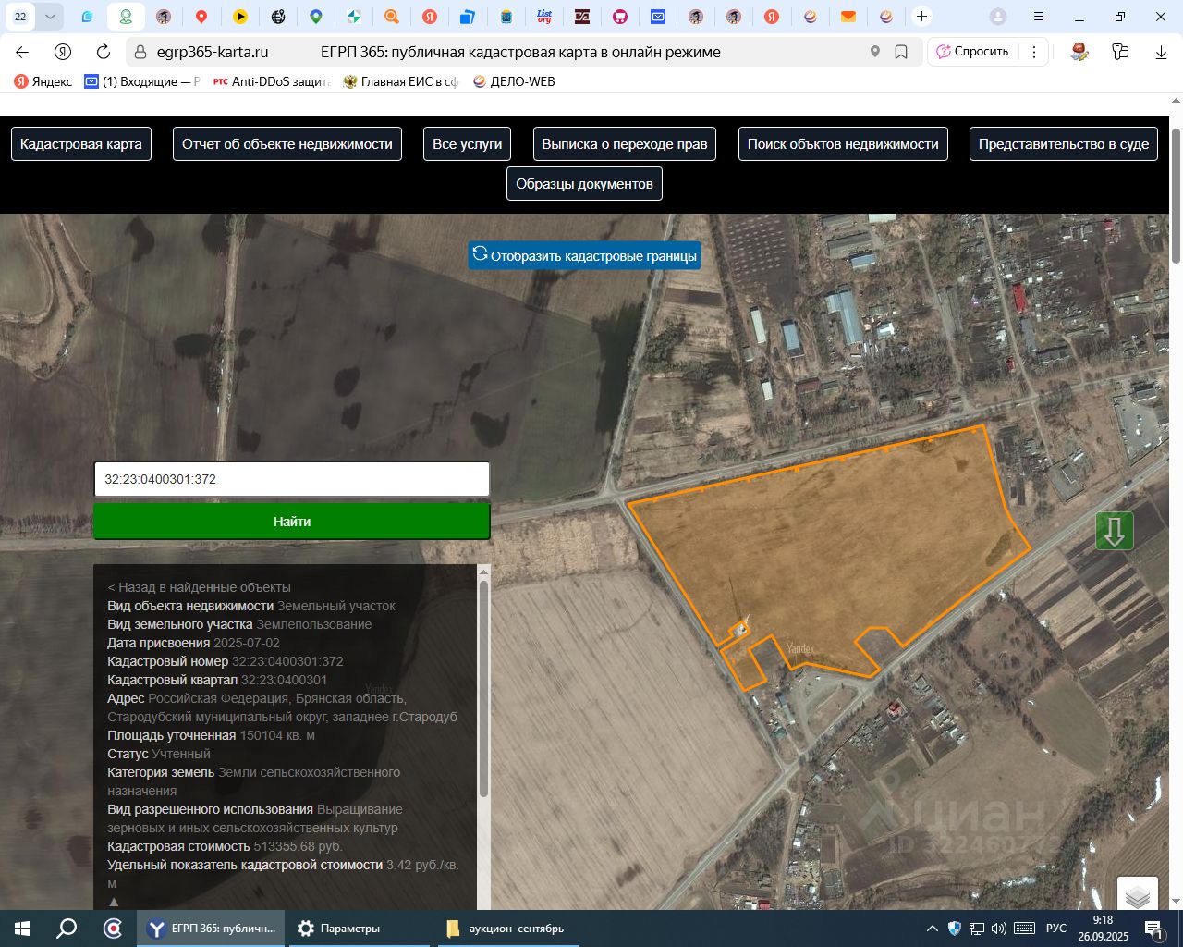Go back via Назад в найденные объекты
The width and height of the screenshot is (1183, 947).
click(199, 587)
